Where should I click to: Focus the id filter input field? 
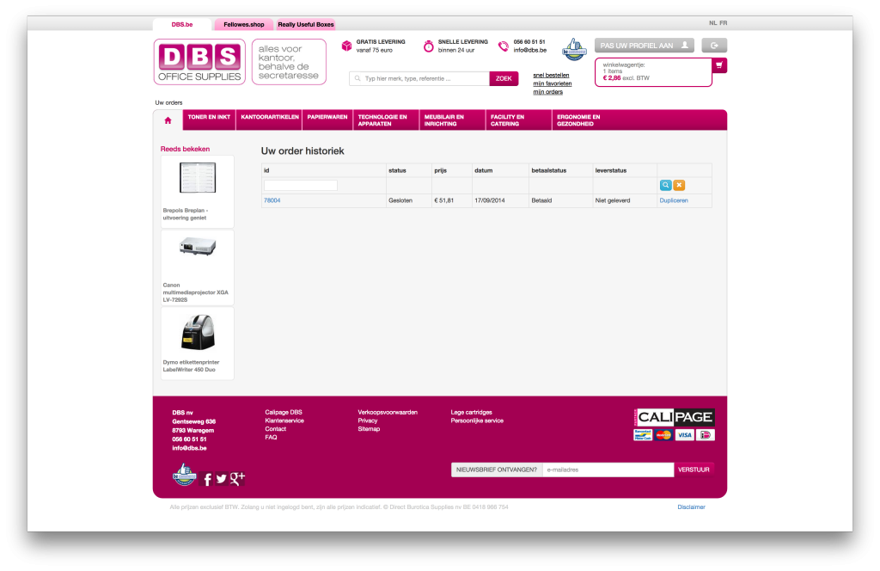click(301, 185)
